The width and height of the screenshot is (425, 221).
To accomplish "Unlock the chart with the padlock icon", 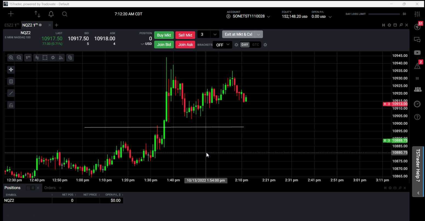I will point(11,105).
